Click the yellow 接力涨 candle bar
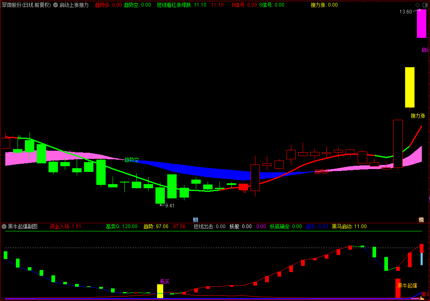The image size is (430, 301). pyautogui.click(x=410, y=88)
